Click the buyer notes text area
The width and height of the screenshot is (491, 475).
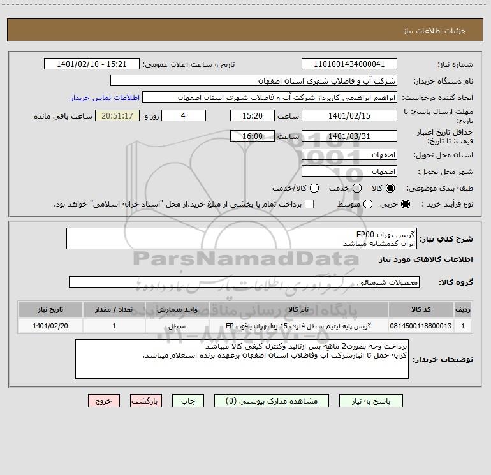pyautogui.click(x=242, y=359)
